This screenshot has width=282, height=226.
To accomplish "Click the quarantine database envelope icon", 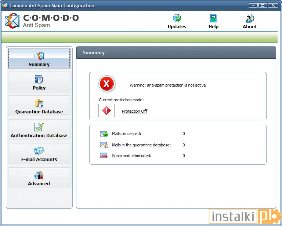I will (104, 145).
